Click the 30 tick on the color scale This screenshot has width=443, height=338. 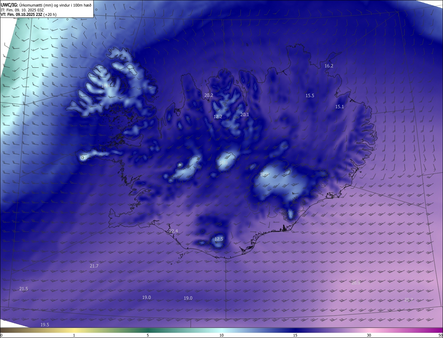[369, 335]
